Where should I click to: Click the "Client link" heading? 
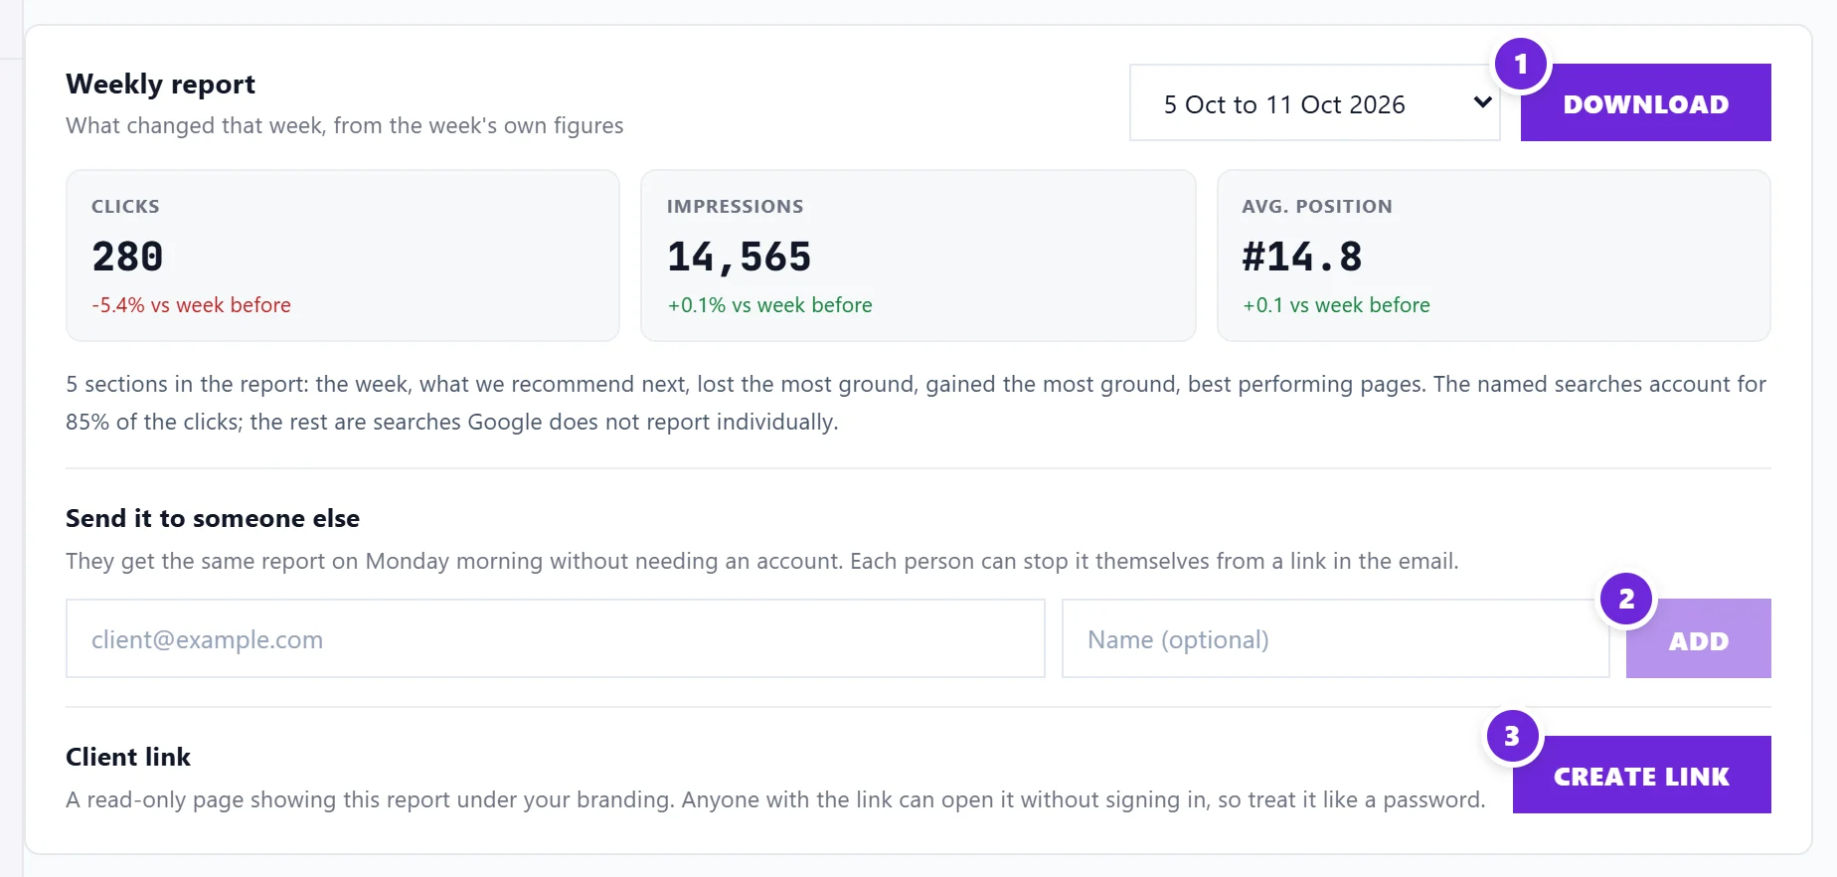click(128, 757)
